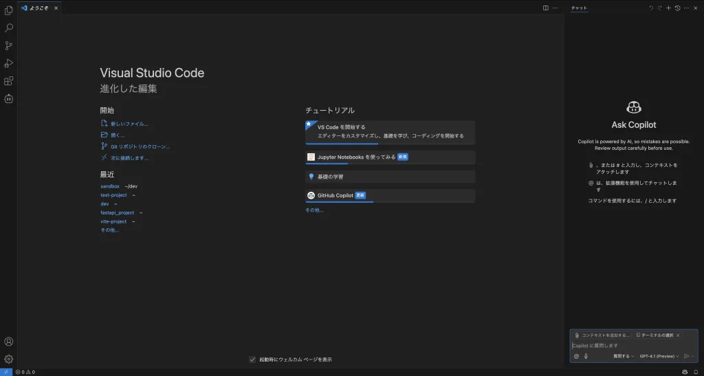
Task: Select the チャット panel tab
Action: [579, 8]
